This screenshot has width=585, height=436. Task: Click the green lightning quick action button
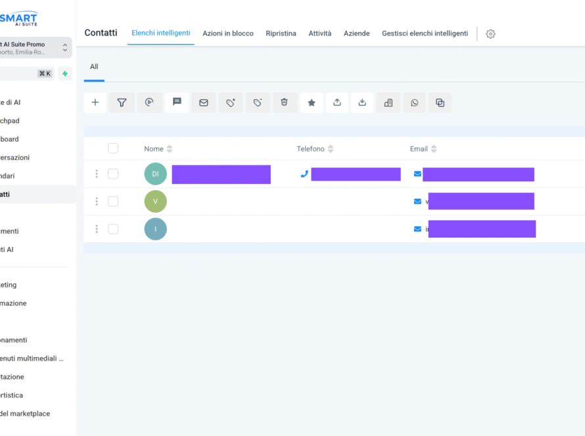pyautogui.click(x=64, y=74)
